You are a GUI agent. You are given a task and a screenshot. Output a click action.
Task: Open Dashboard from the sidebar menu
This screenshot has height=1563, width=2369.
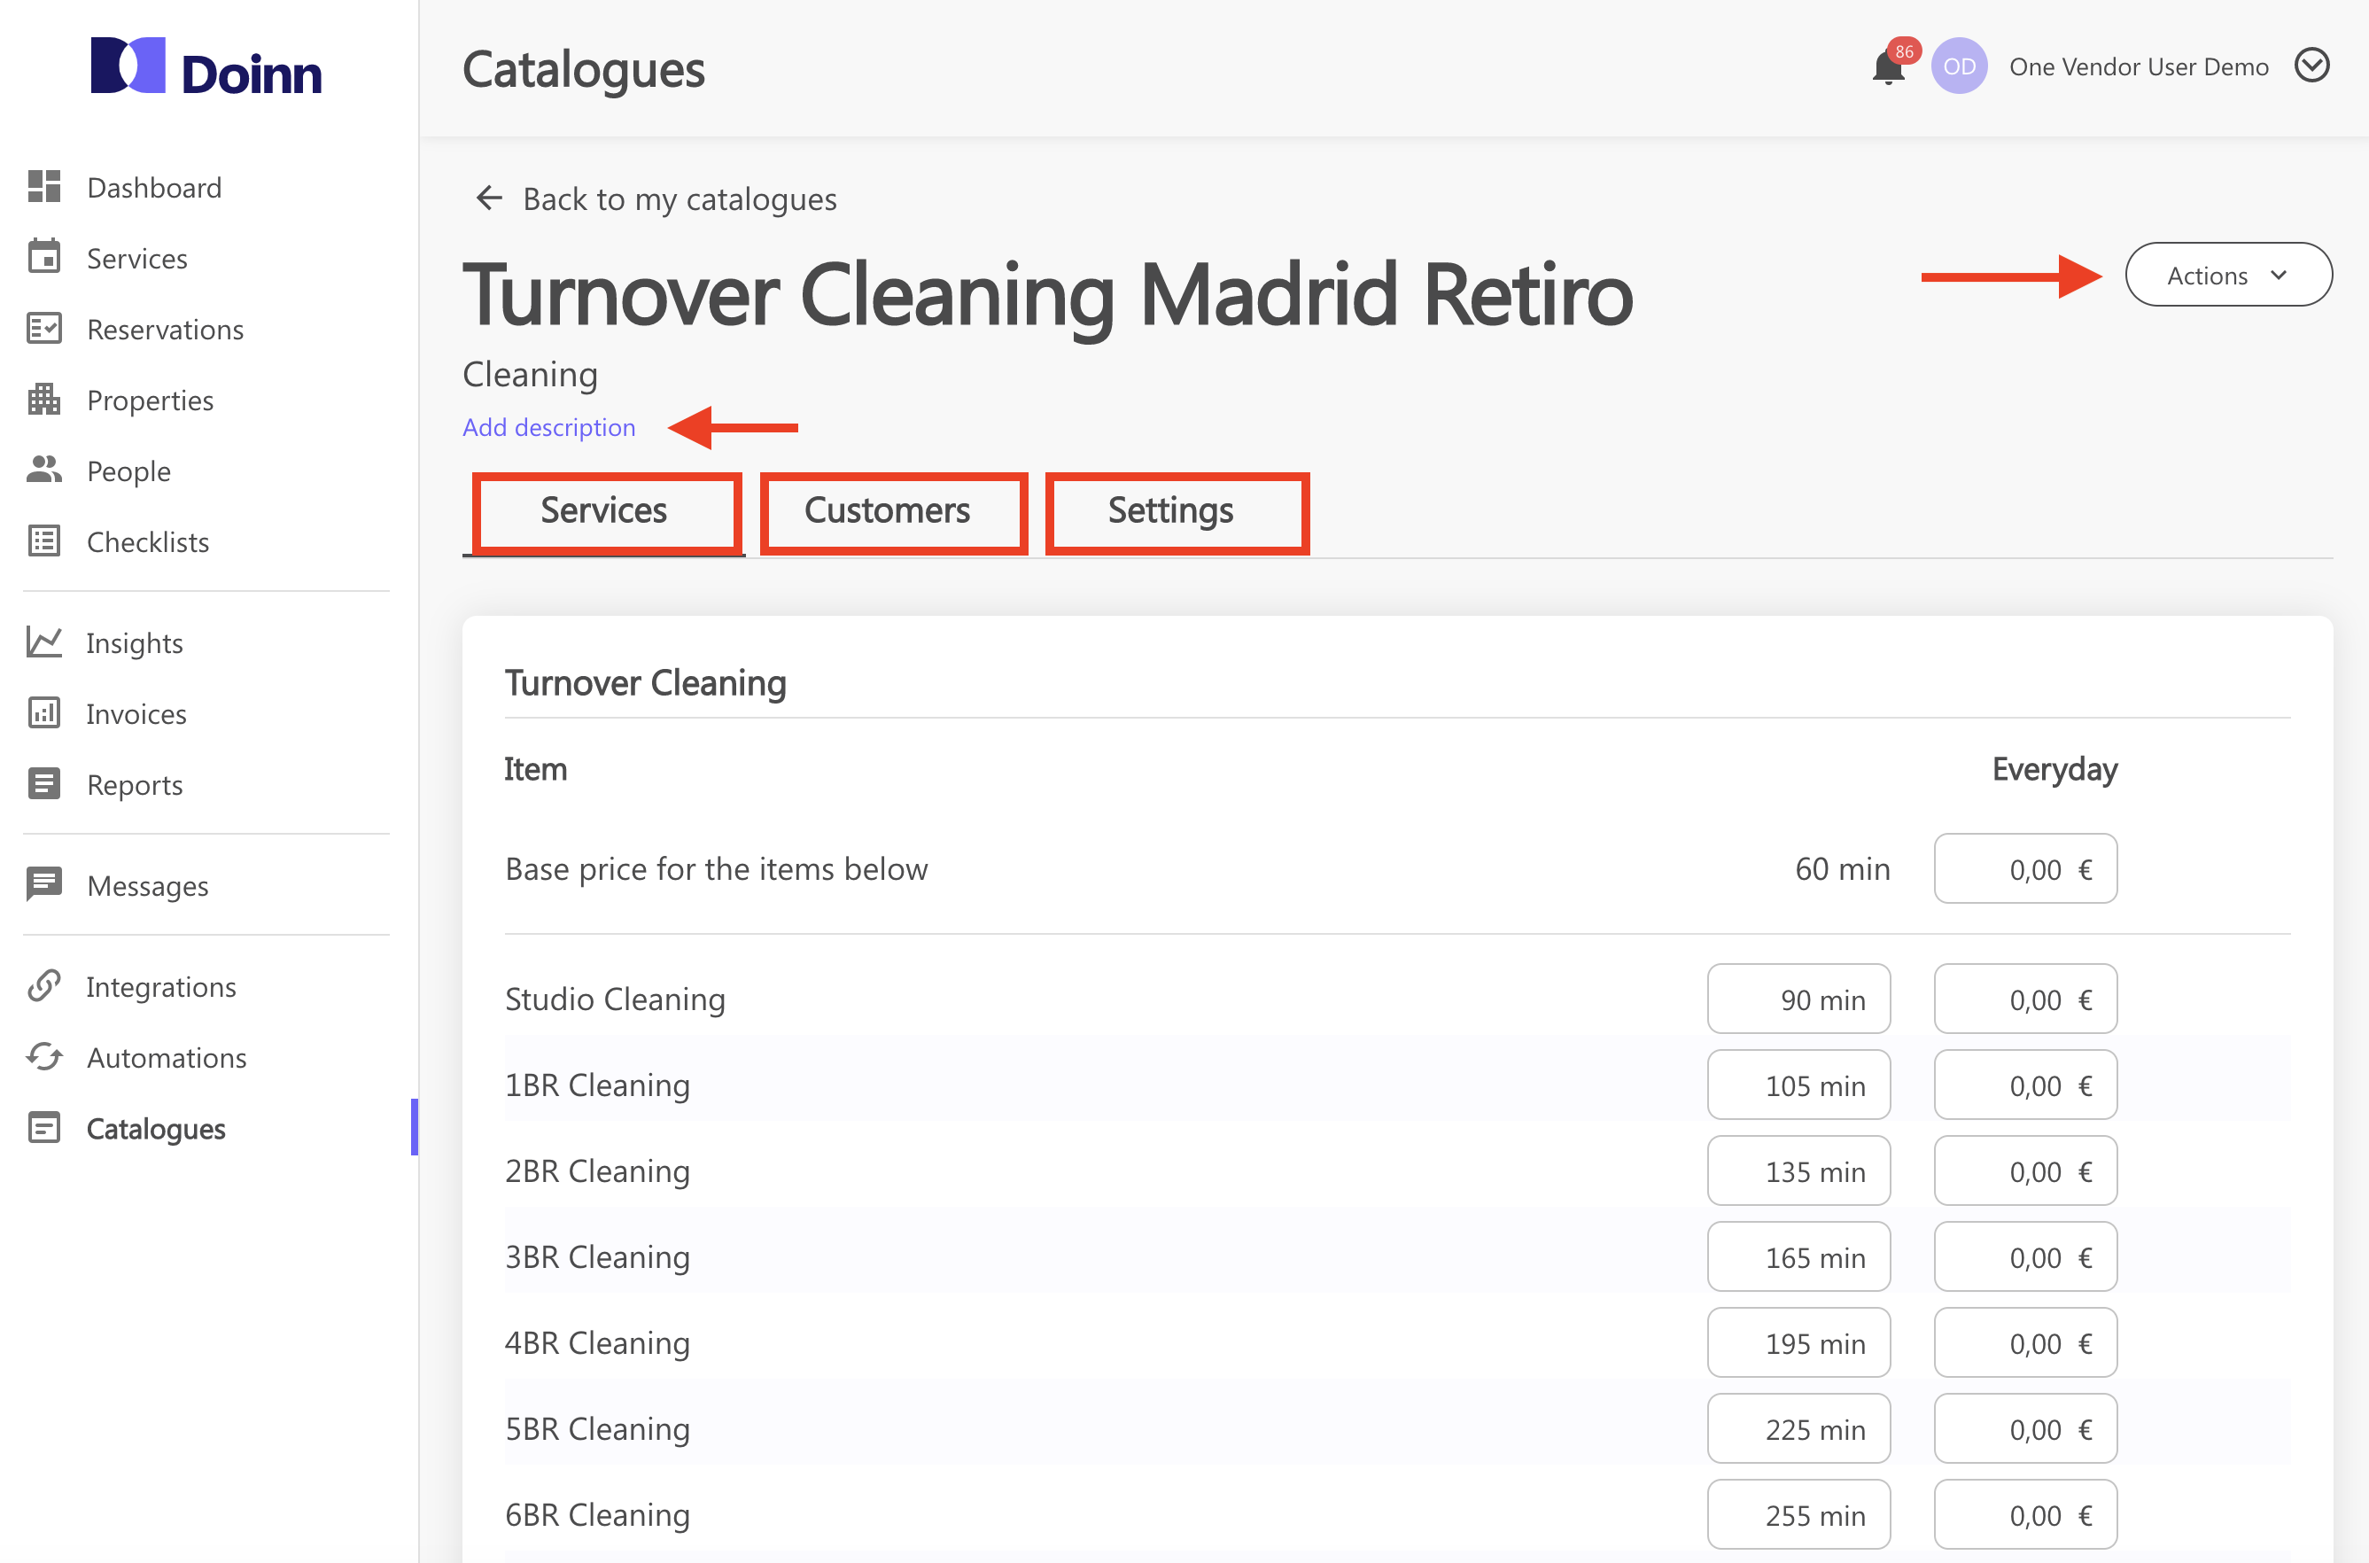[154, 188]
